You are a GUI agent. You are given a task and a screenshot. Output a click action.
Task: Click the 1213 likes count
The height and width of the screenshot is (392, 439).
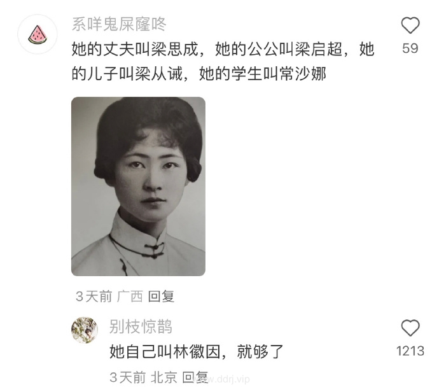410,351
